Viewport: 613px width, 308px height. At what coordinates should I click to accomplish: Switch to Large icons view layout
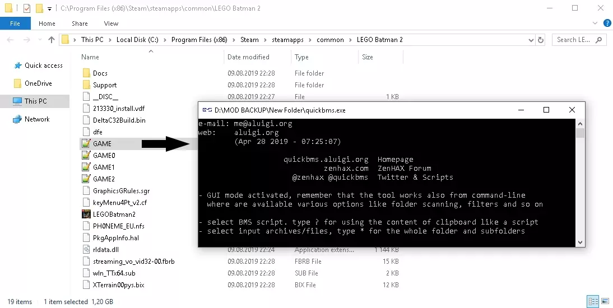605,301
